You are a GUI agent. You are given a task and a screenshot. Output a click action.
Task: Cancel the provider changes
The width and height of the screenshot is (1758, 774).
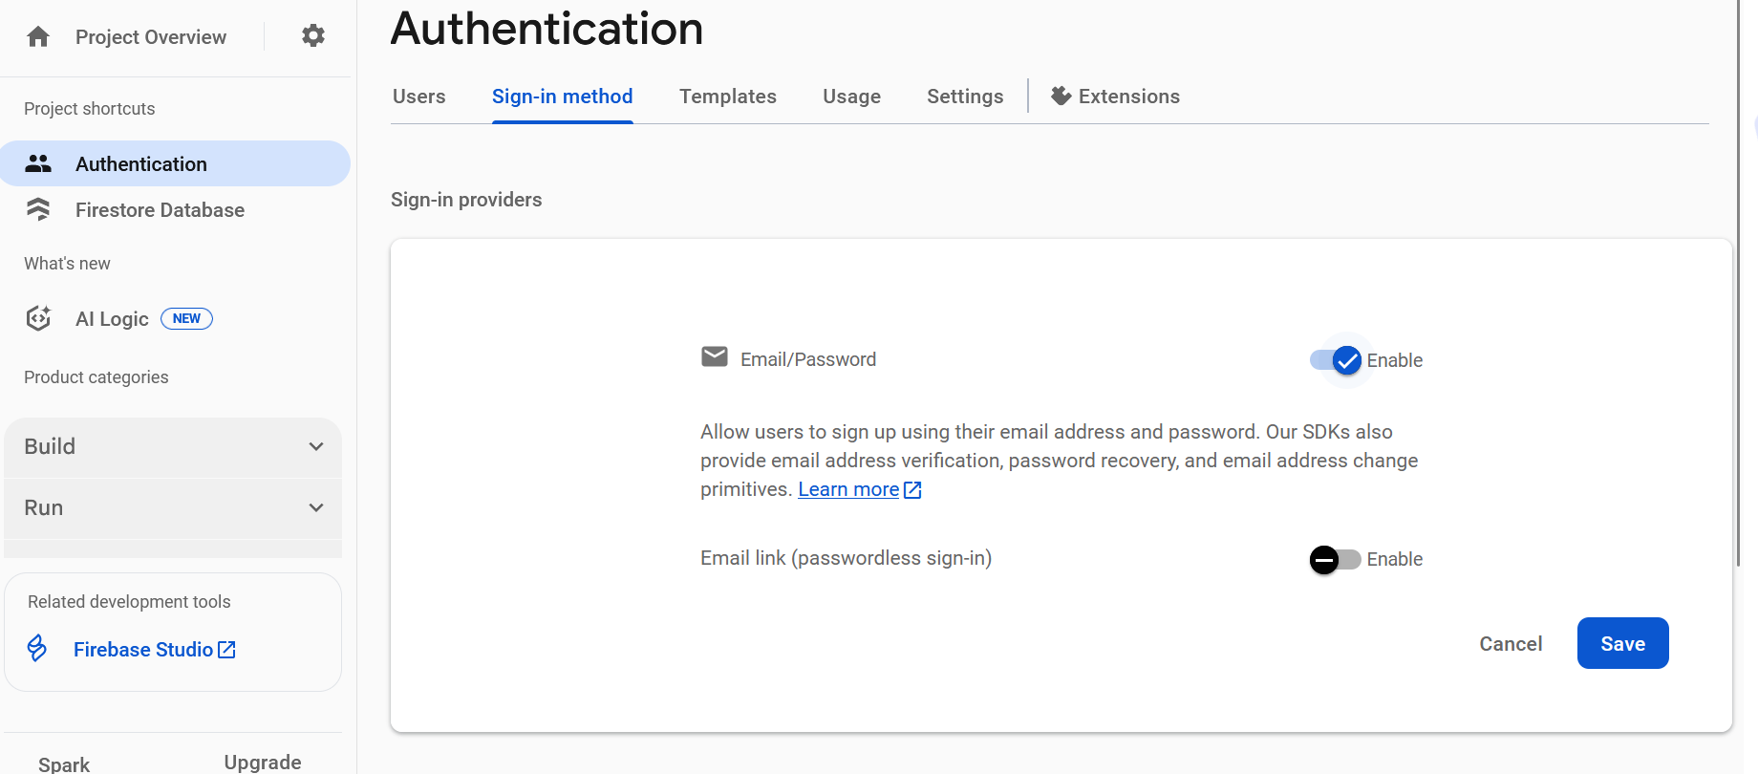[x=1510, y=644]
